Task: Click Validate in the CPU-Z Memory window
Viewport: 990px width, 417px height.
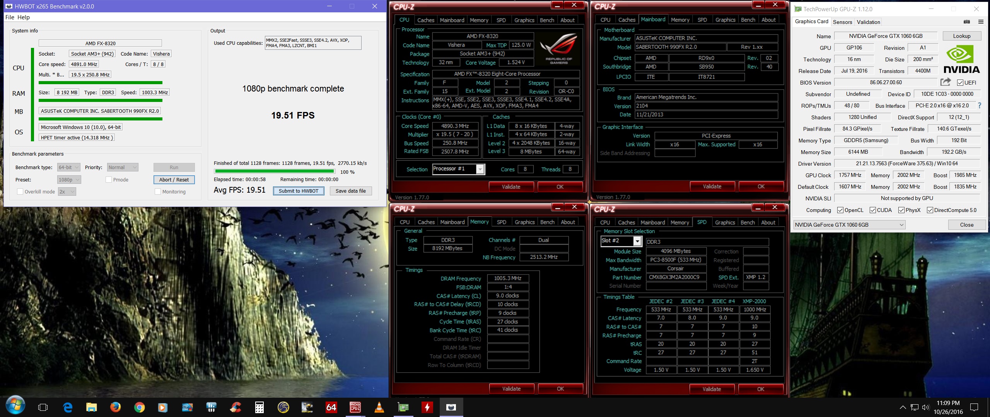Action: (x=511, y=389)
